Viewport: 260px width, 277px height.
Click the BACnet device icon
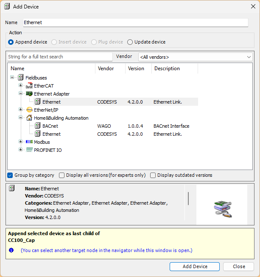[38, 126]
